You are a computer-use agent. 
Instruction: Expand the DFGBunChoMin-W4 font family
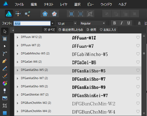coord(17,111)
